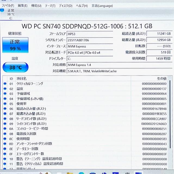Click the ファームウェア field showing HPS3
This screenshot has width=174, height=174.
tap(90, 34)
